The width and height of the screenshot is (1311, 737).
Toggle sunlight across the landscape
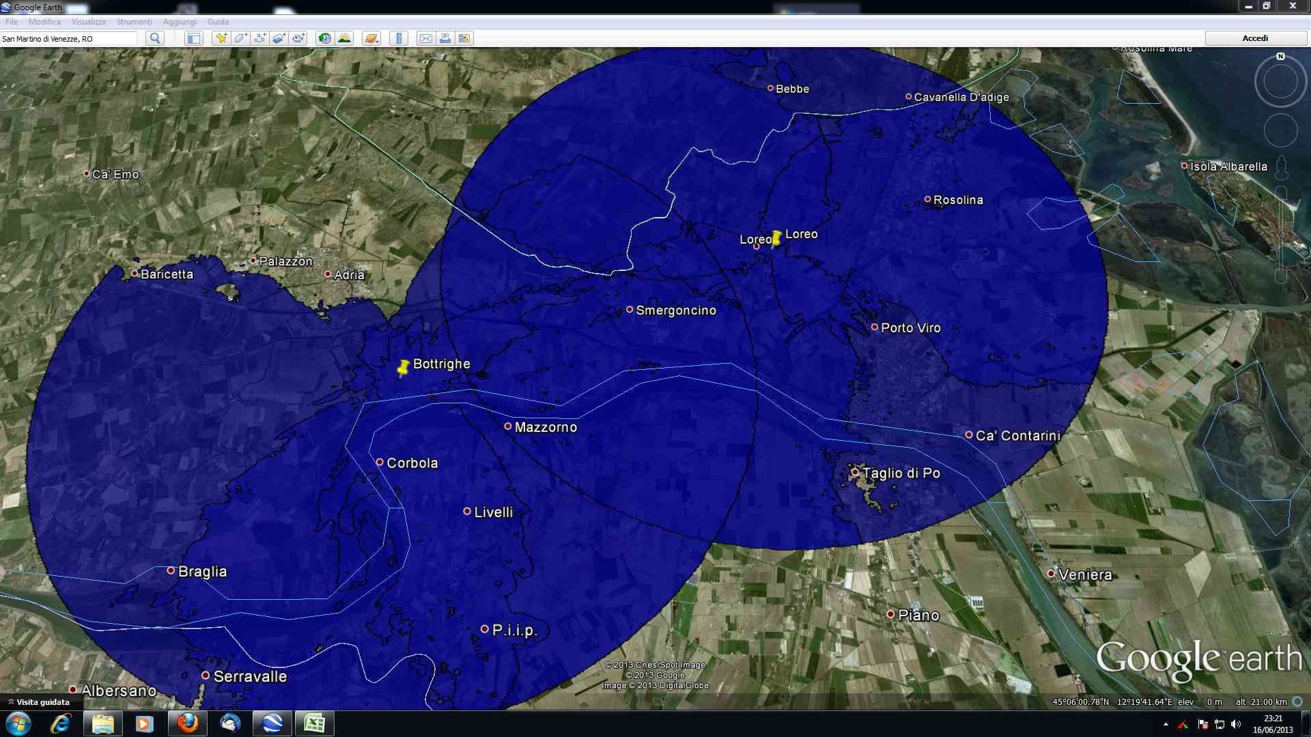[344, 38]
